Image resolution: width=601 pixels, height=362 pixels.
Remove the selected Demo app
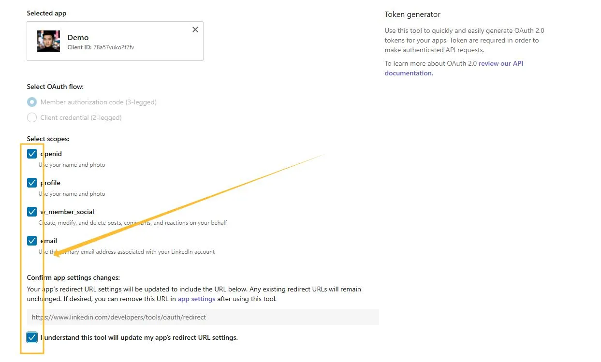click(195, 29)
